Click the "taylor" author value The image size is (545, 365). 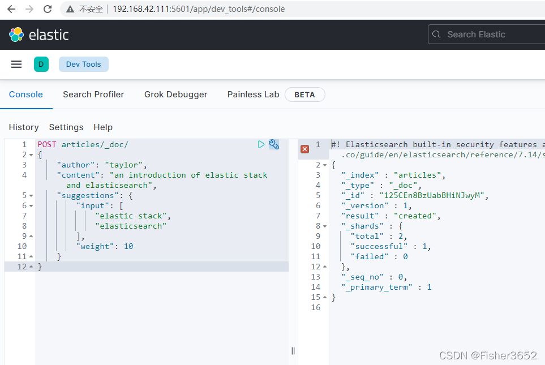click(124, 165)
